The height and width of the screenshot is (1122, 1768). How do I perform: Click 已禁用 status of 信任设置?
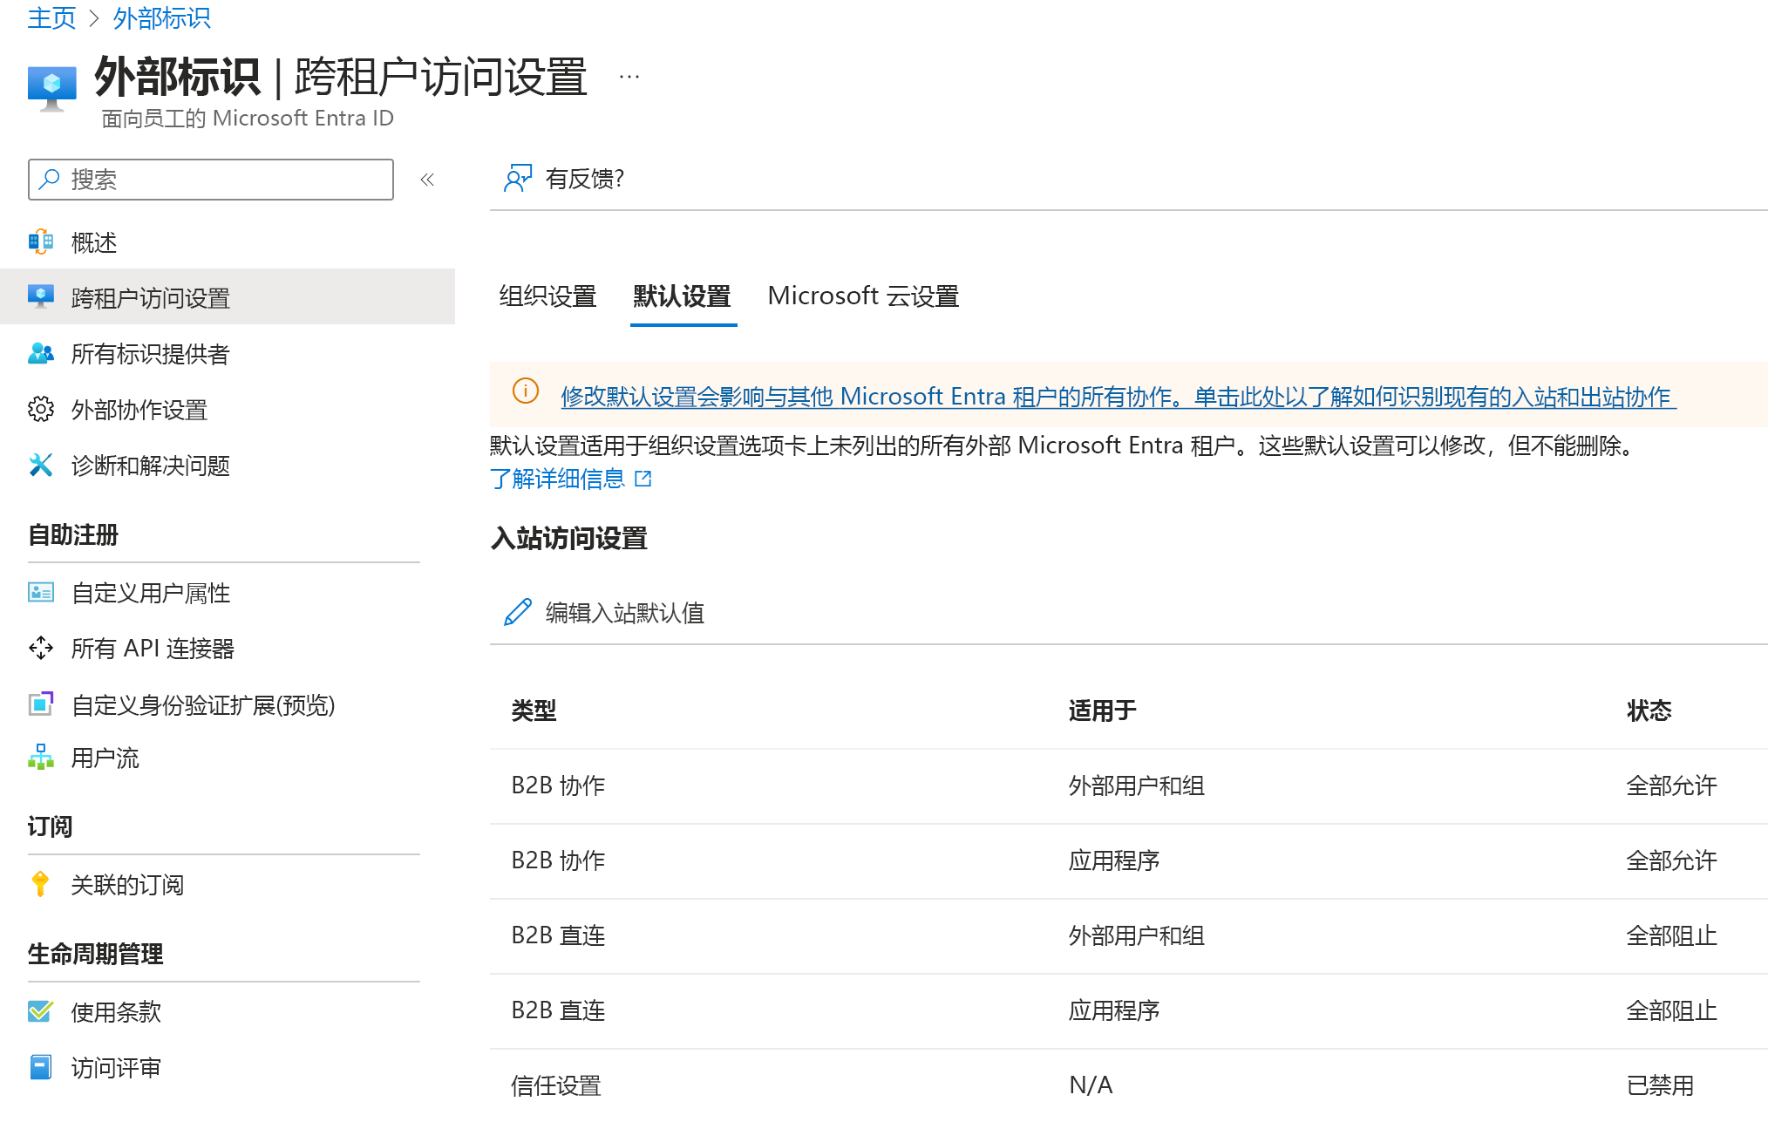[x=1660, y=1085]
